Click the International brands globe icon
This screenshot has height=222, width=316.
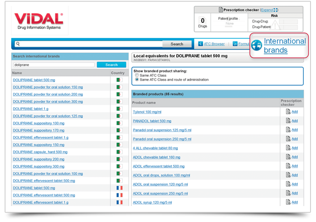pyautogui.click(x=257, y=45)
